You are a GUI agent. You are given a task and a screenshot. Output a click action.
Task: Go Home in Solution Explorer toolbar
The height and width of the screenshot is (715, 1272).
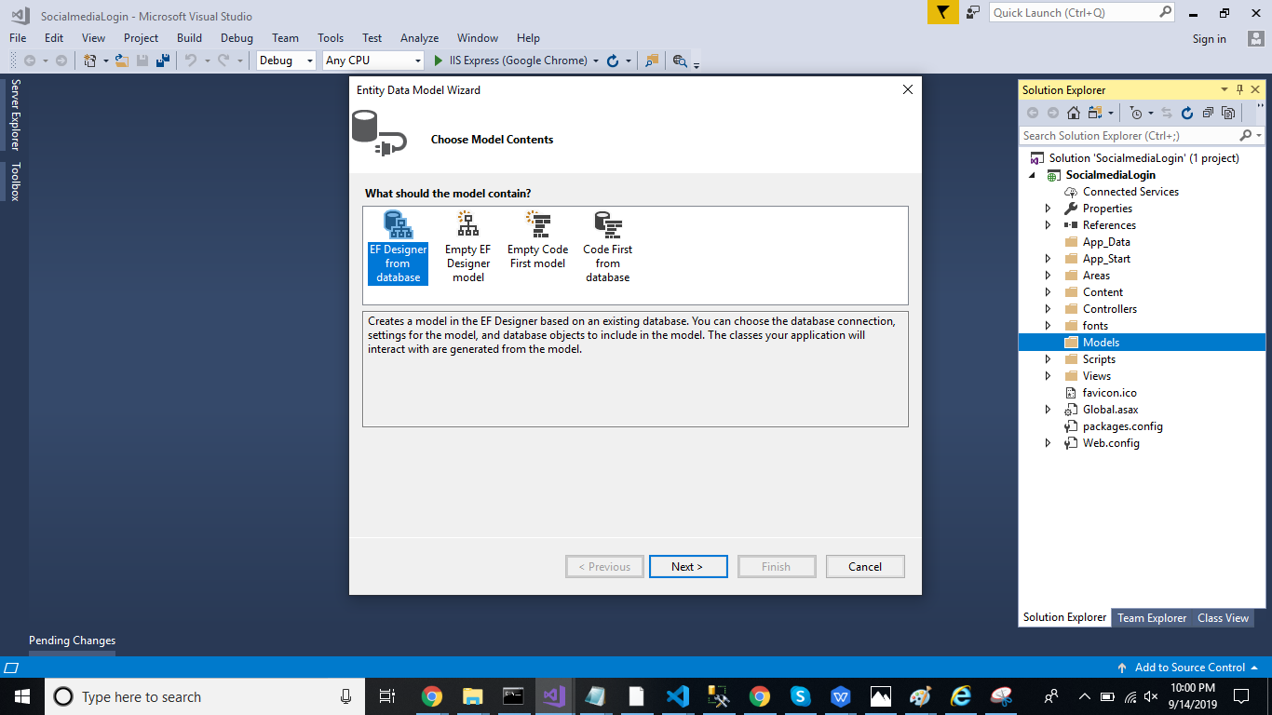pos(1074,113)
